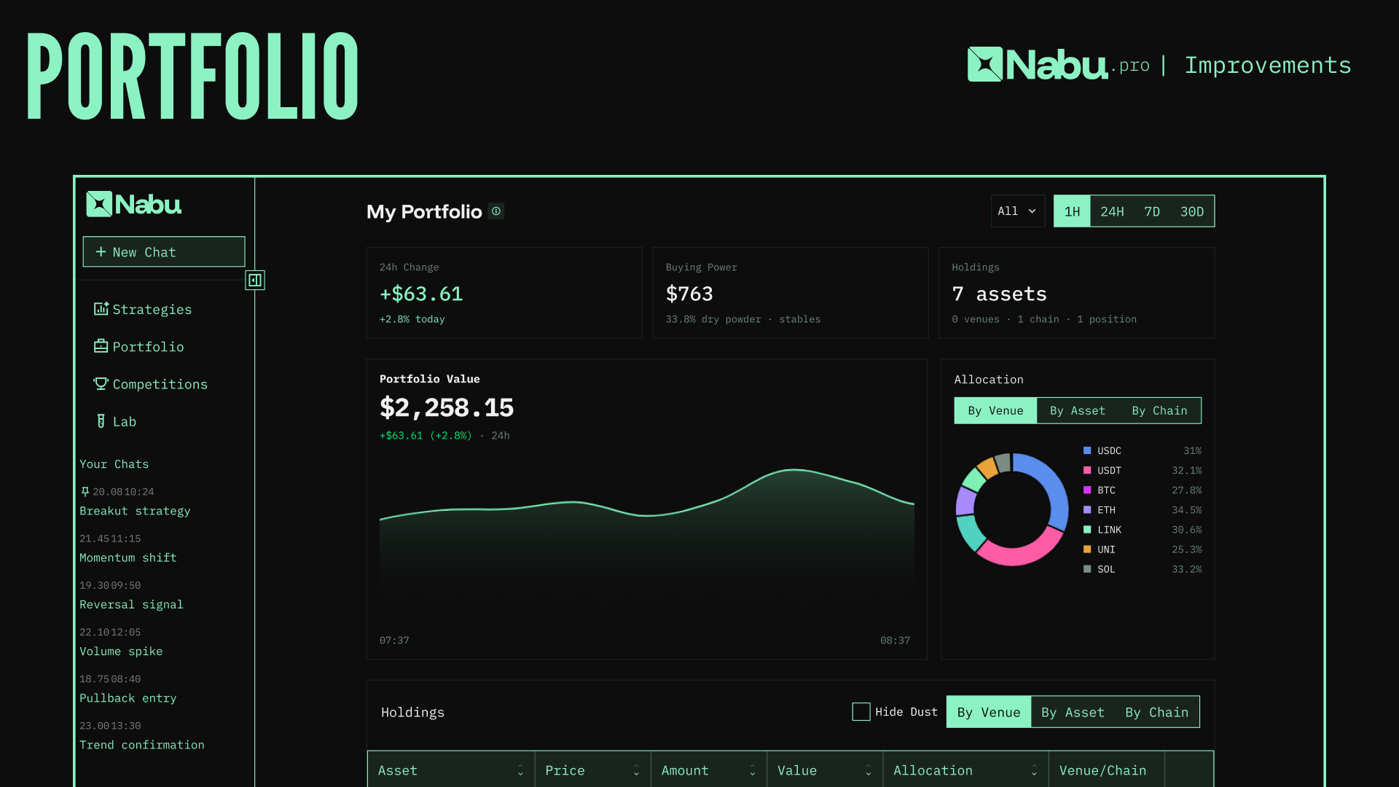
Task: Click the Portfolio briefcase icon
Action: tap(101, 346)
